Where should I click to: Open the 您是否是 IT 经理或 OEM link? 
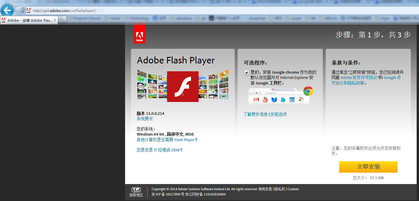pos(160,150)
